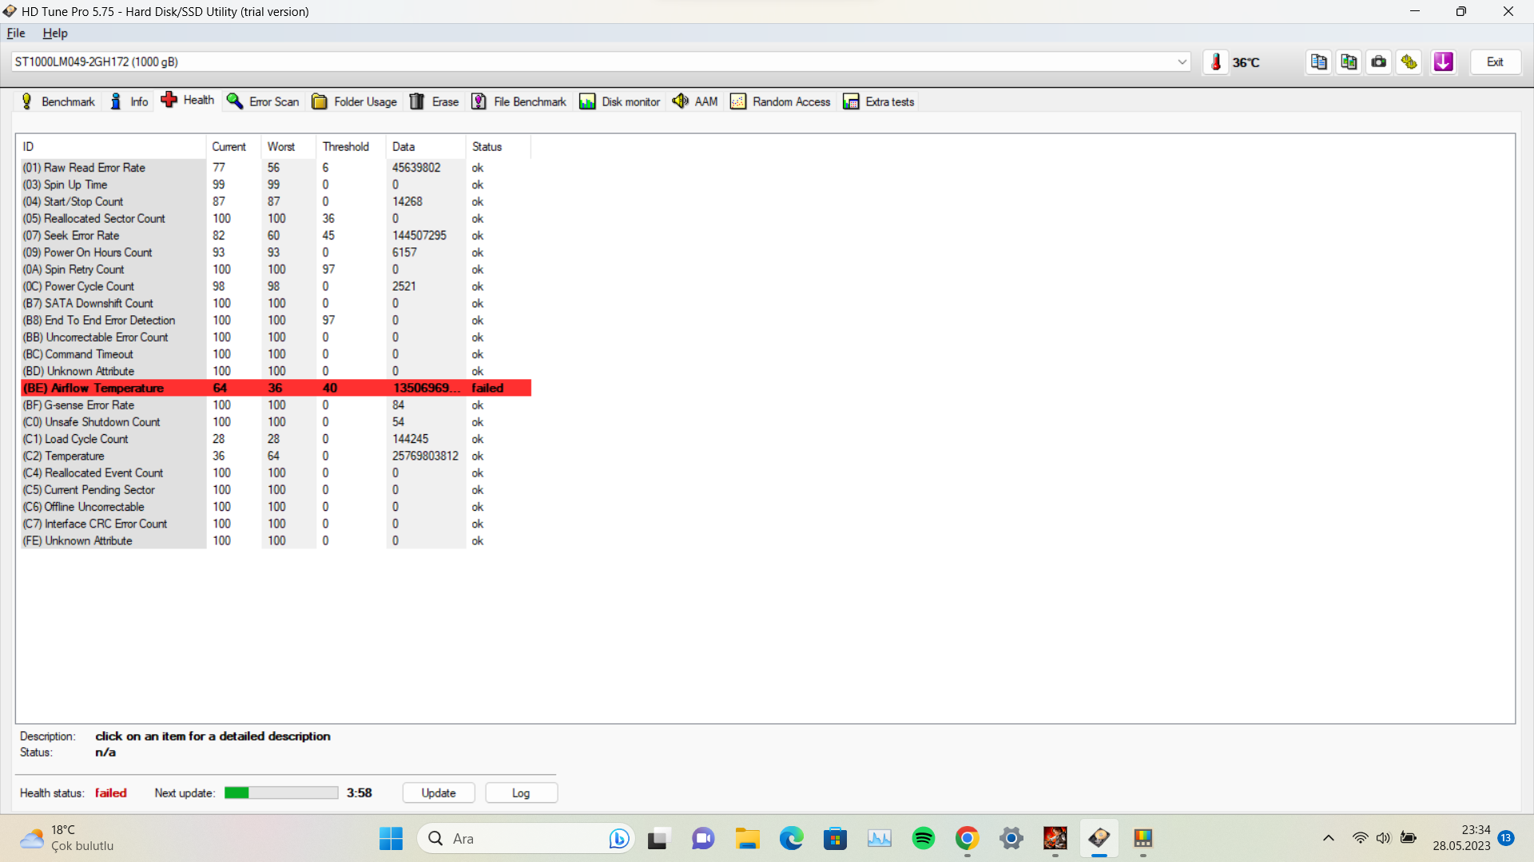Expand the ST1000LM049 drive selection dropdown
This screenshot has height=862, width=1534.
click(x=1182, y=62)
